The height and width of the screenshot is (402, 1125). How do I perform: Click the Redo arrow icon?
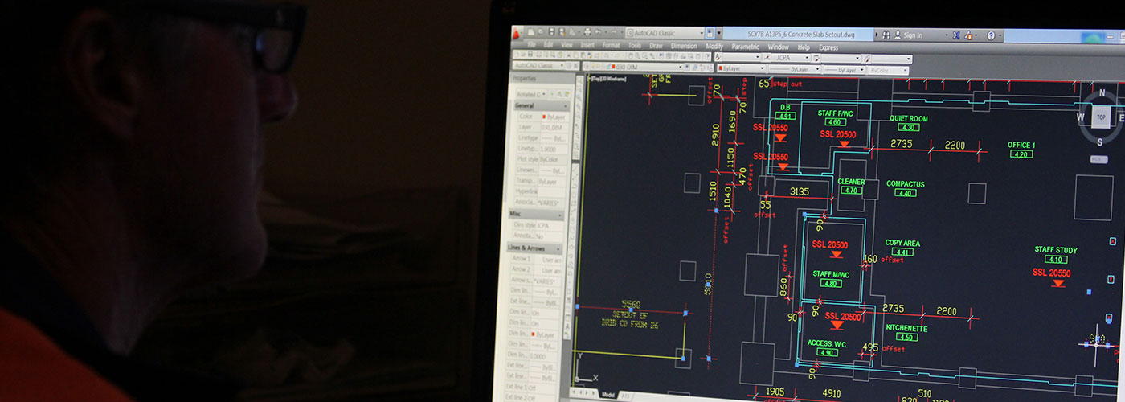(614, 33)
